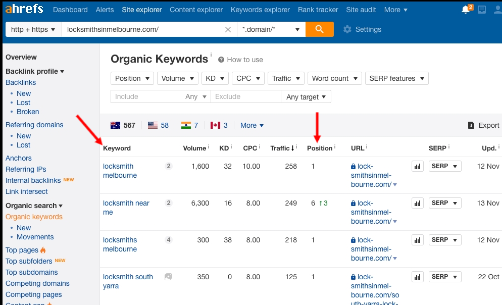
Task: Expand the URL arrow for locksmith near me
Action: click(395, 222)
